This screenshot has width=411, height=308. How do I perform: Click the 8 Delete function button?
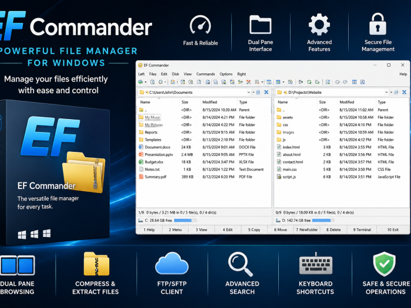333,230
